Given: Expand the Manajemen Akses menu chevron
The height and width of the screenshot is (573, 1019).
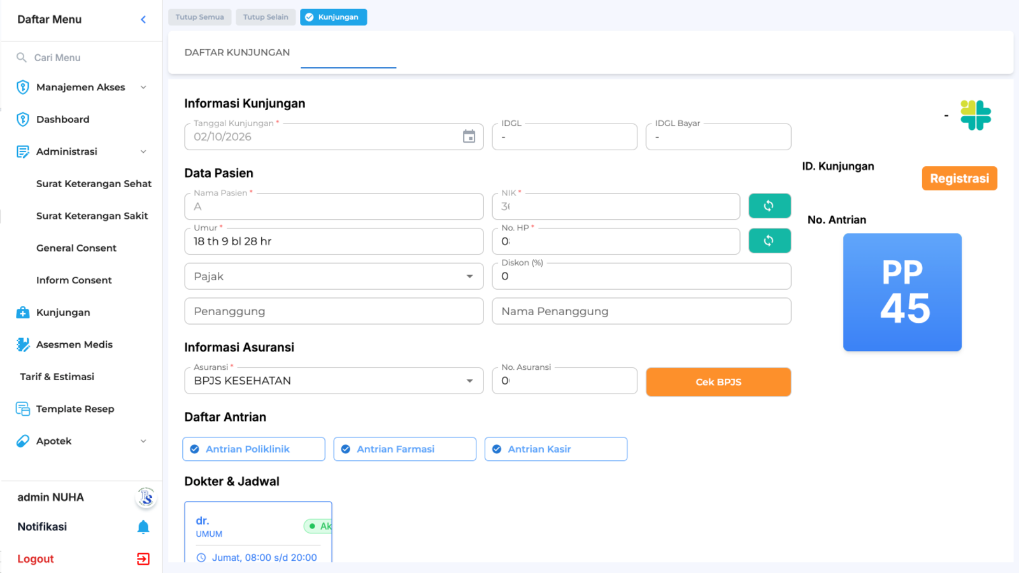Looking at the screenshot, I should (143, 87).
